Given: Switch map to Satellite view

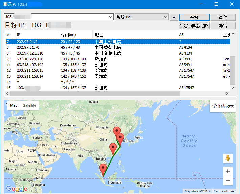Looking at the screenshot, I should click(29, 105).
